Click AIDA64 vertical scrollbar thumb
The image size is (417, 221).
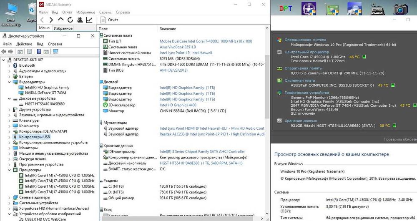point(267,86)
